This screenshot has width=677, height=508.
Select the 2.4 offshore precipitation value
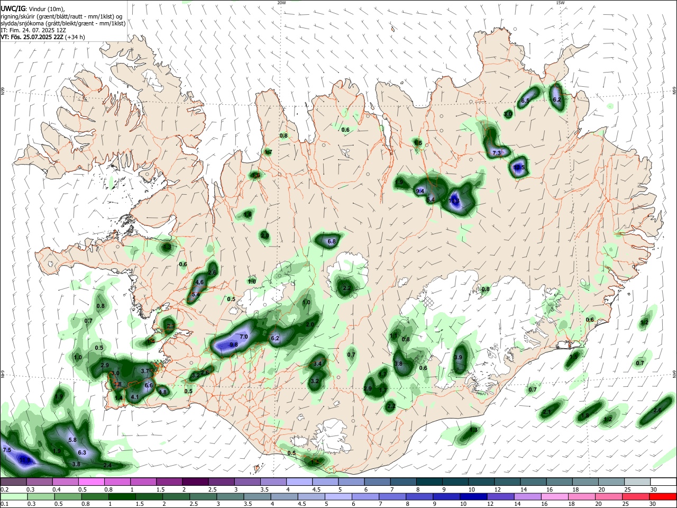point(107,465)
